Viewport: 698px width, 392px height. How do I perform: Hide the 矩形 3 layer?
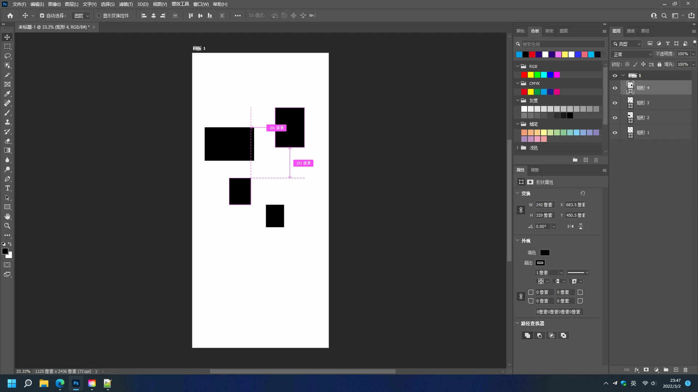(615, 103)
